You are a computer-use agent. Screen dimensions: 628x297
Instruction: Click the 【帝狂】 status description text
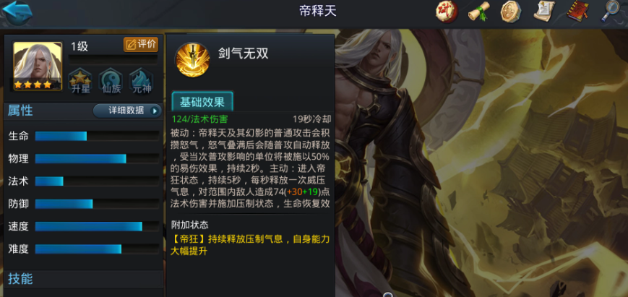(250, 246)
